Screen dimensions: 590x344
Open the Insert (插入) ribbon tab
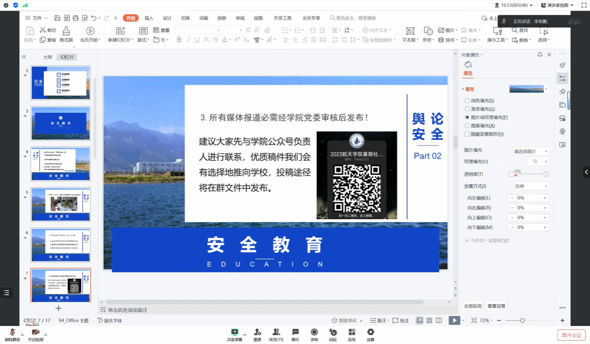[149, 18]
